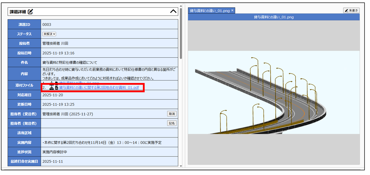
Task: Select the 貸与資料との違い_01.png viewer tab
Action: click(210, 11)
